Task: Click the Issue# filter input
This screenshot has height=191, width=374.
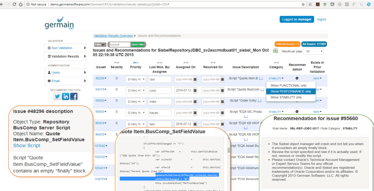Action: click(120, 44)
